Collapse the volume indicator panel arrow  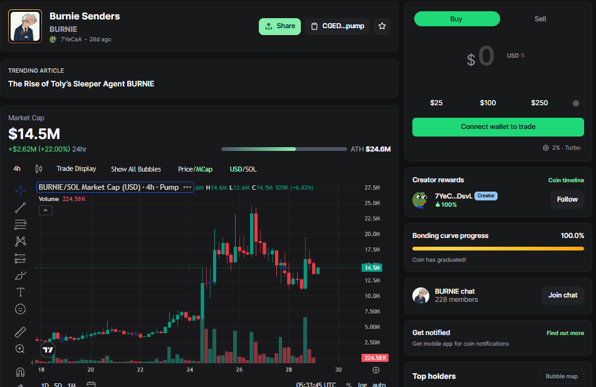pos(45,210)
